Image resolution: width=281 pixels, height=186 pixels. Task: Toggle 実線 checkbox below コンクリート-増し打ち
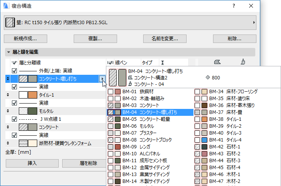(x=14, y=87)
